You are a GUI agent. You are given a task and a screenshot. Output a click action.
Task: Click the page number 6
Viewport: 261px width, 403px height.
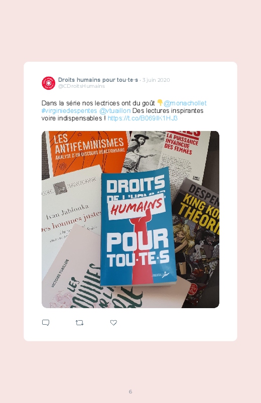(130, 391)
